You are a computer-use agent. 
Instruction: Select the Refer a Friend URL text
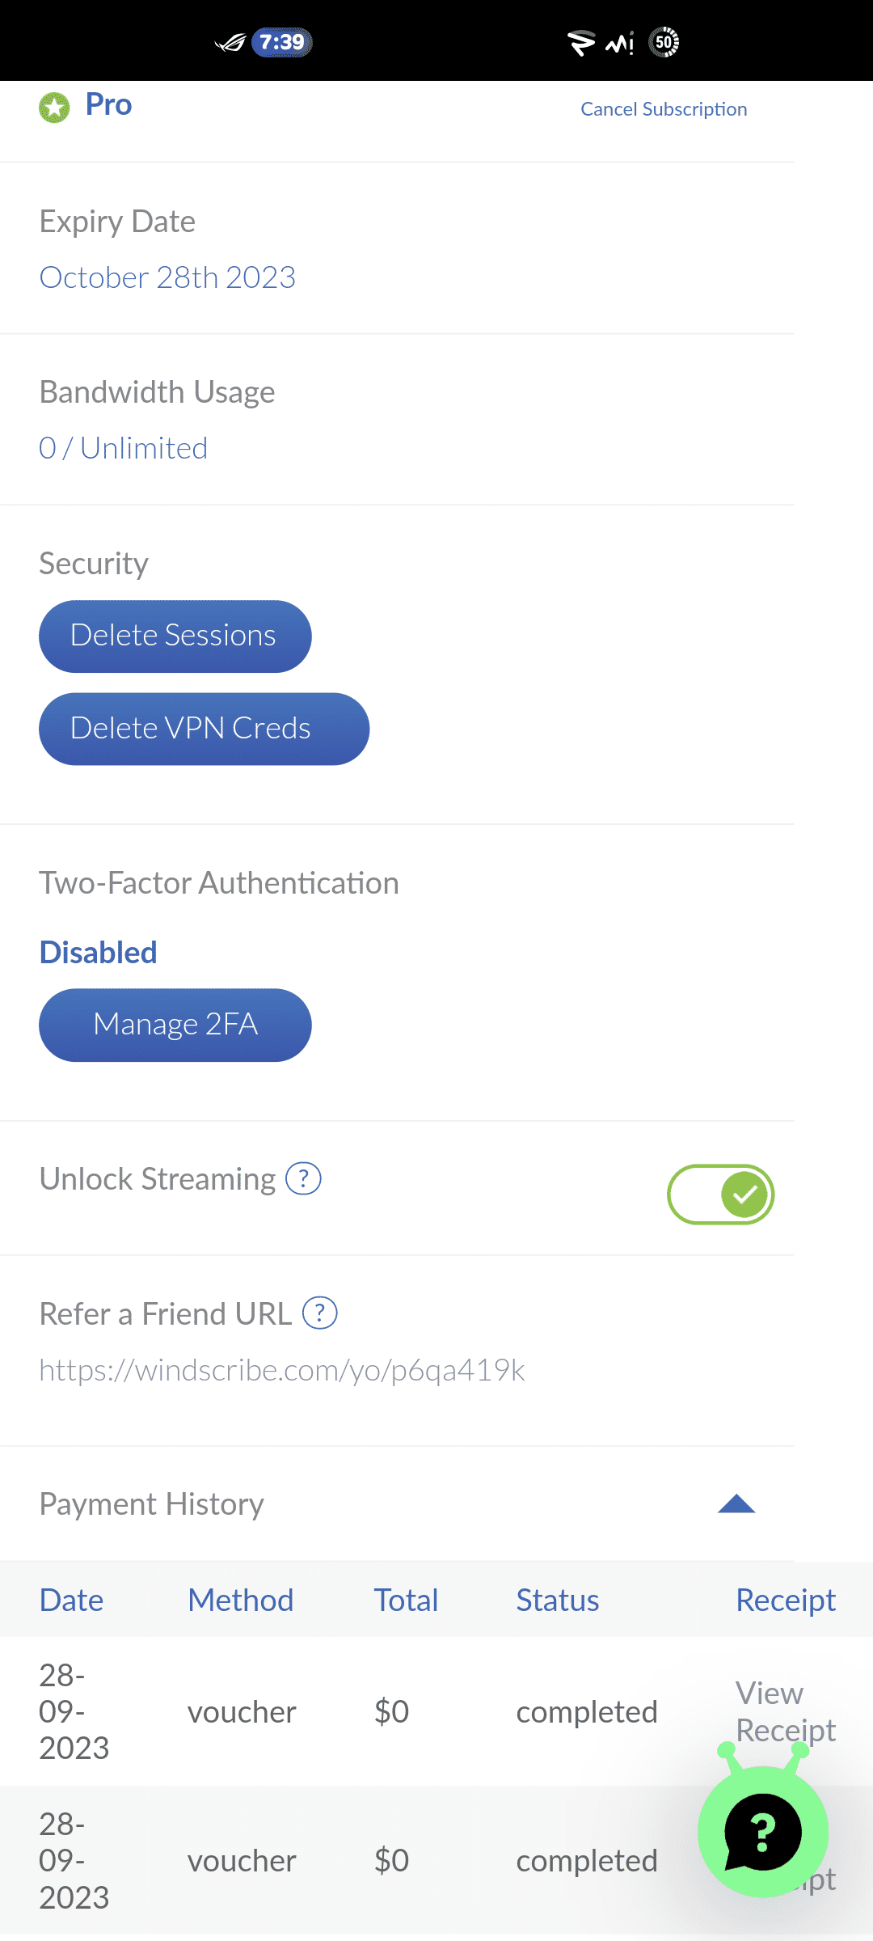(x=282, y=1370)
